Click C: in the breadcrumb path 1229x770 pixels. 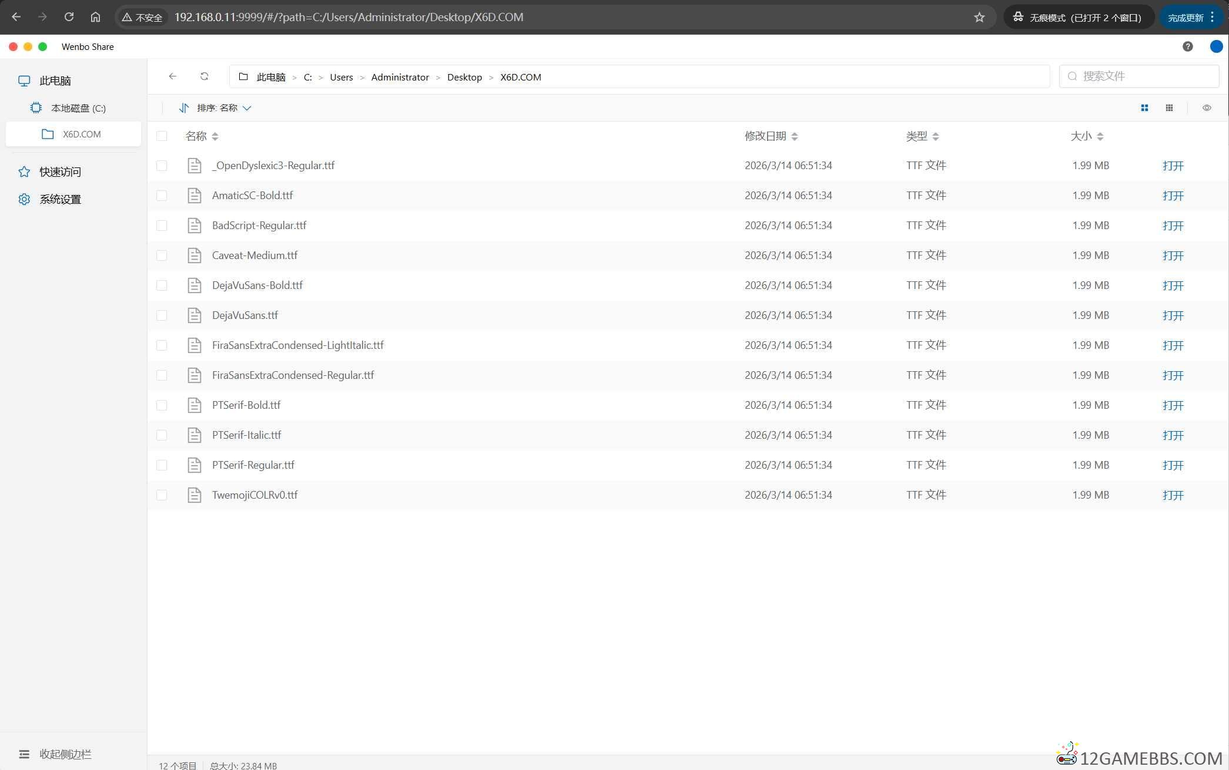(307, 77)
